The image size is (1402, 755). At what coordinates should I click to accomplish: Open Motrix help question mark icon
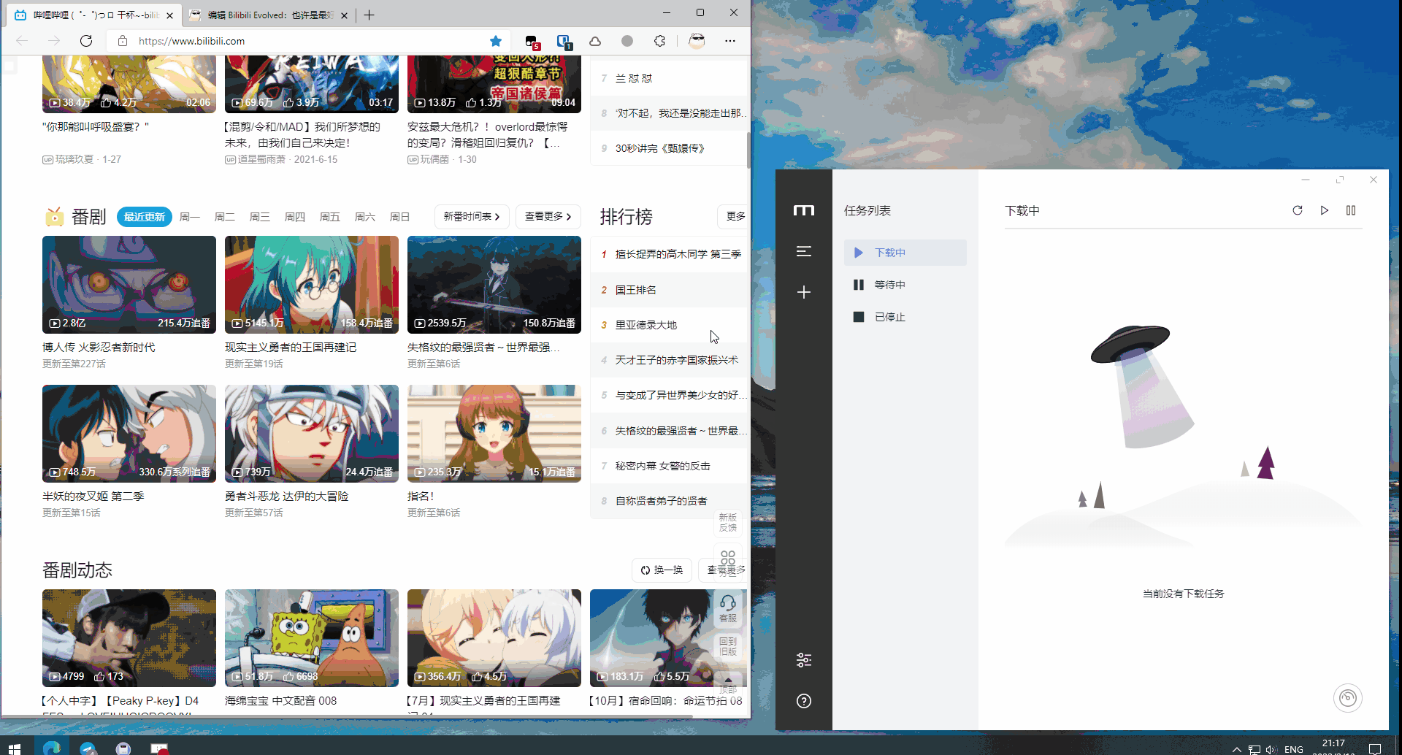(x=803, y=701)
